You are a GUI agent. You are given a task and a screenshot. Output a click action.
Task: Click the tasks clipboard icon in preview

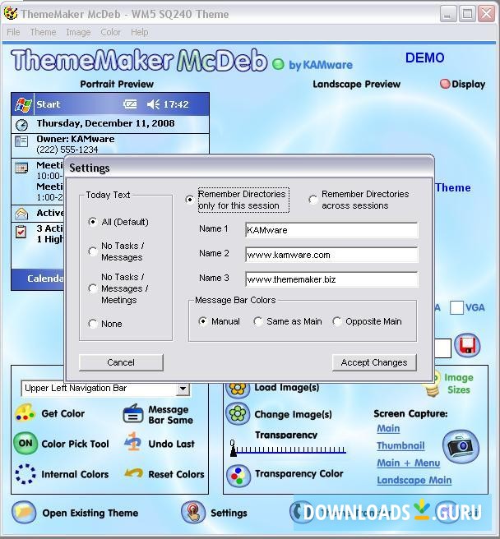21,231
